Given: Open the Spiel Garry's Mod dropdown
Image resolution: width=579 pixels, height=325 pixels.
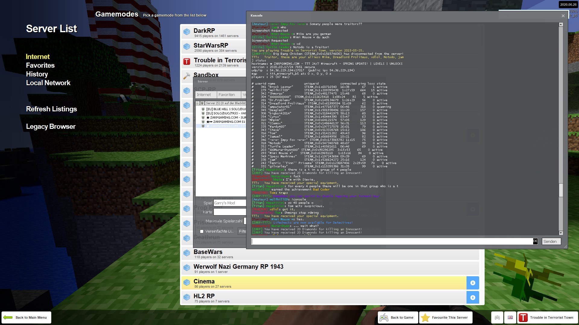Looking at the screenshot, I should click(x=230, y=203).
